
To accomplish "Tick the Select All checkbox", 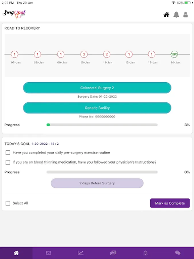I will (x=8, y=203).
